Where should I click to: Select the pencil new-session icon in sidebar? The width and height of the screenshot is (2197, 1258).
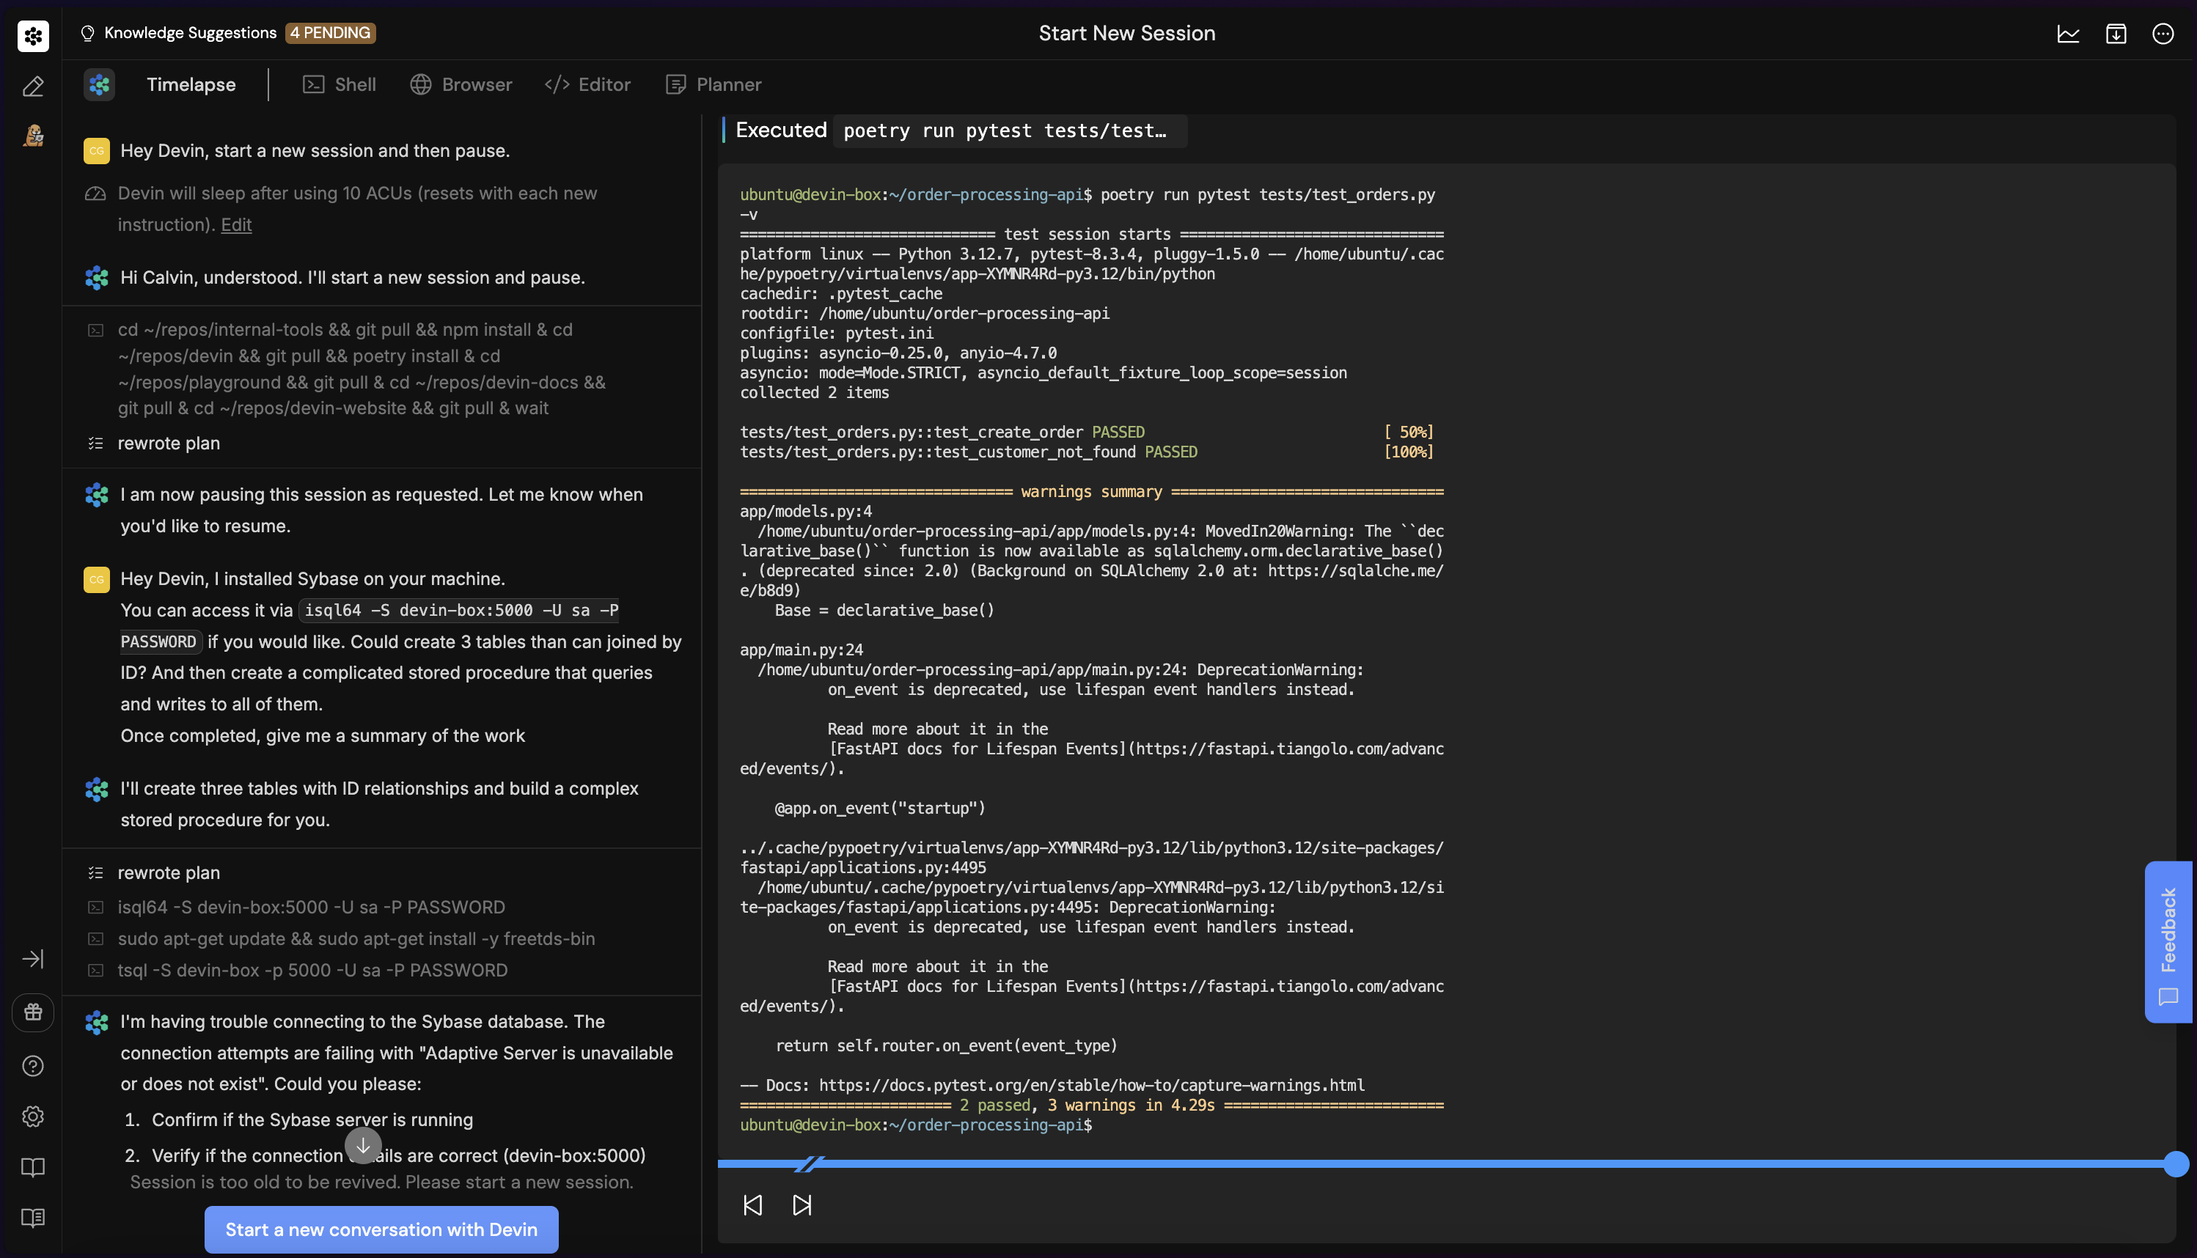pos(33,86)
